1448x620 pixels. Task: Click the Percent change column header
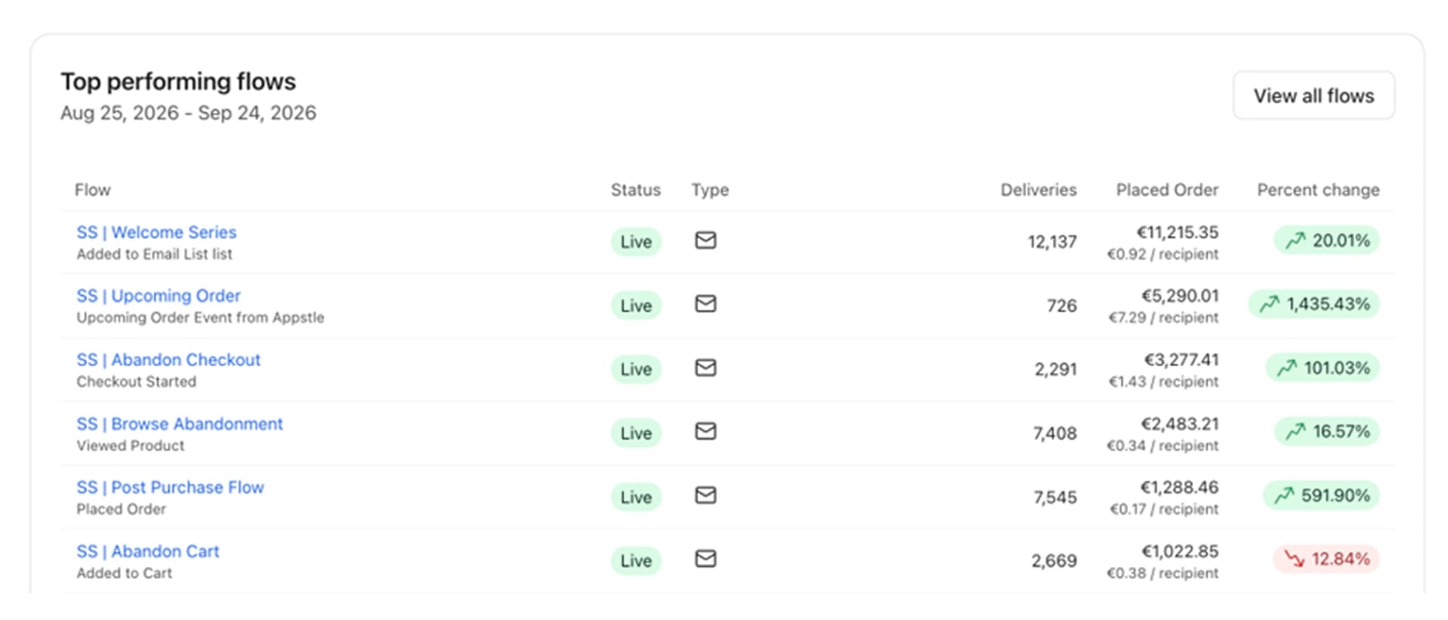[x=1318, y=190]
